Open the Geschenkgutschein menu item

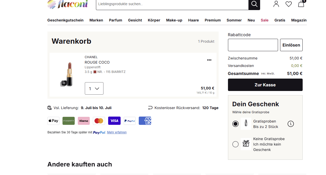65,20
